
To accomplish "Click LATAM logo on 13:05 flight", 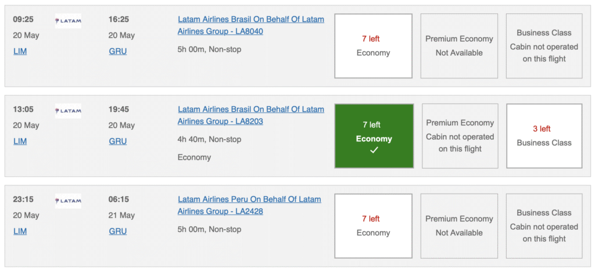I will click(x=68, y=111).
